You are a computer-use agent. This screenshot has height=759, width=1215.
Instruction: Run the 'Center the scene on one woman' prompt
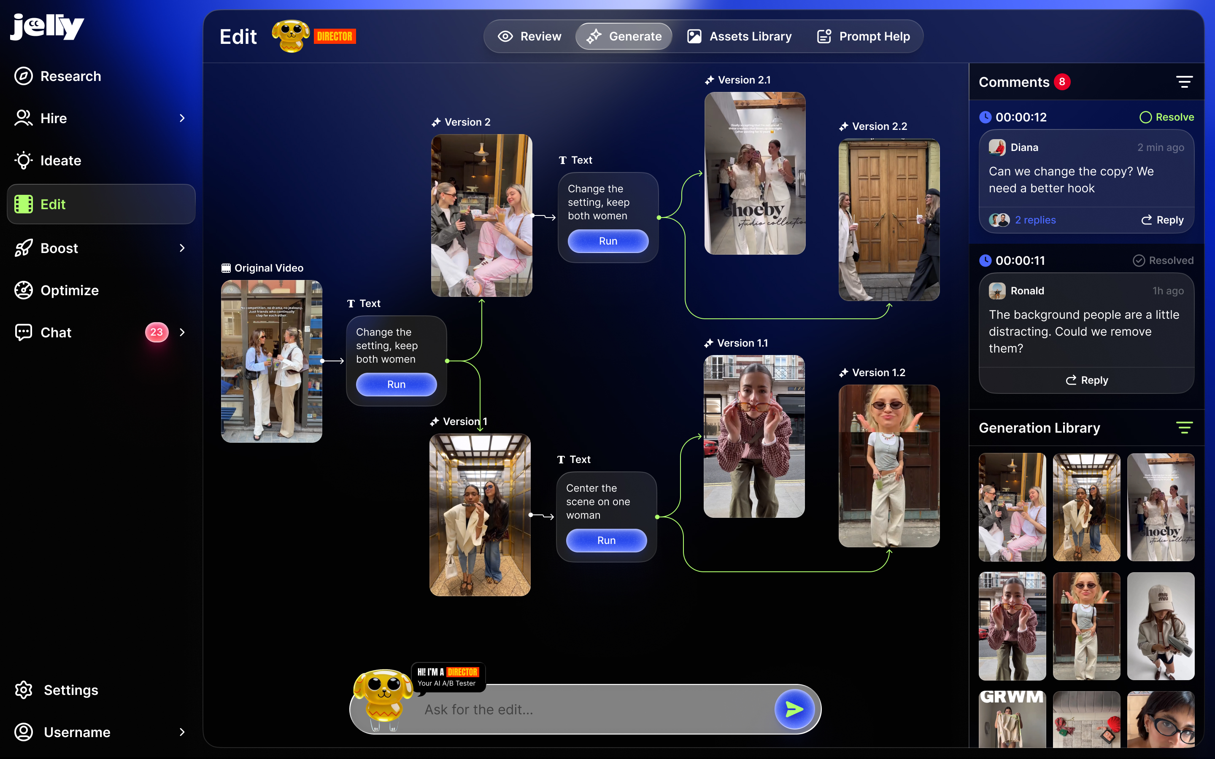tap(606, 540)
